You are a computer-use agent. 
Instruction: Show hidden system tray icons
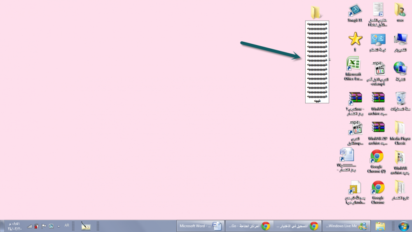(59, 226)
